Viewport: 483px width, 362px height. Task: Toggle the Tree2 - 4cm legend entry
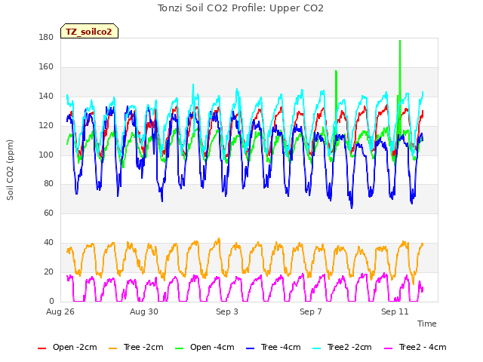pos(415,347)
